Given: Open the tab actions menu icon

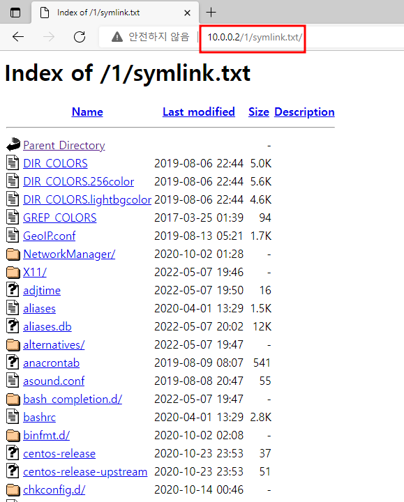Looking at the screenshot, I should [15, 13].
